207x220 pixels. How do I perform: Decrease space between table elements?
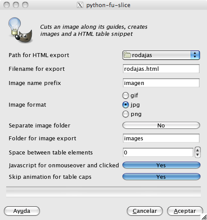[198, 155]
